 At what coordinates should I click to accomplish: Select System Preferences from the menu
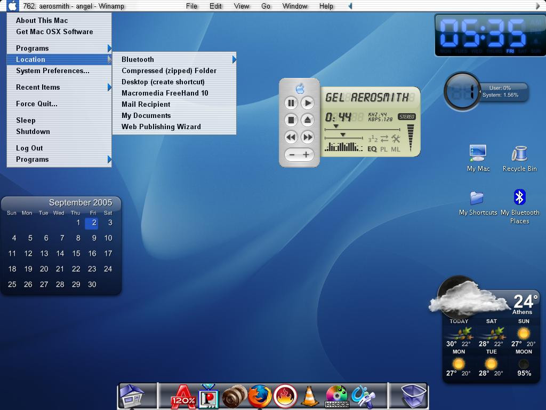52,70
